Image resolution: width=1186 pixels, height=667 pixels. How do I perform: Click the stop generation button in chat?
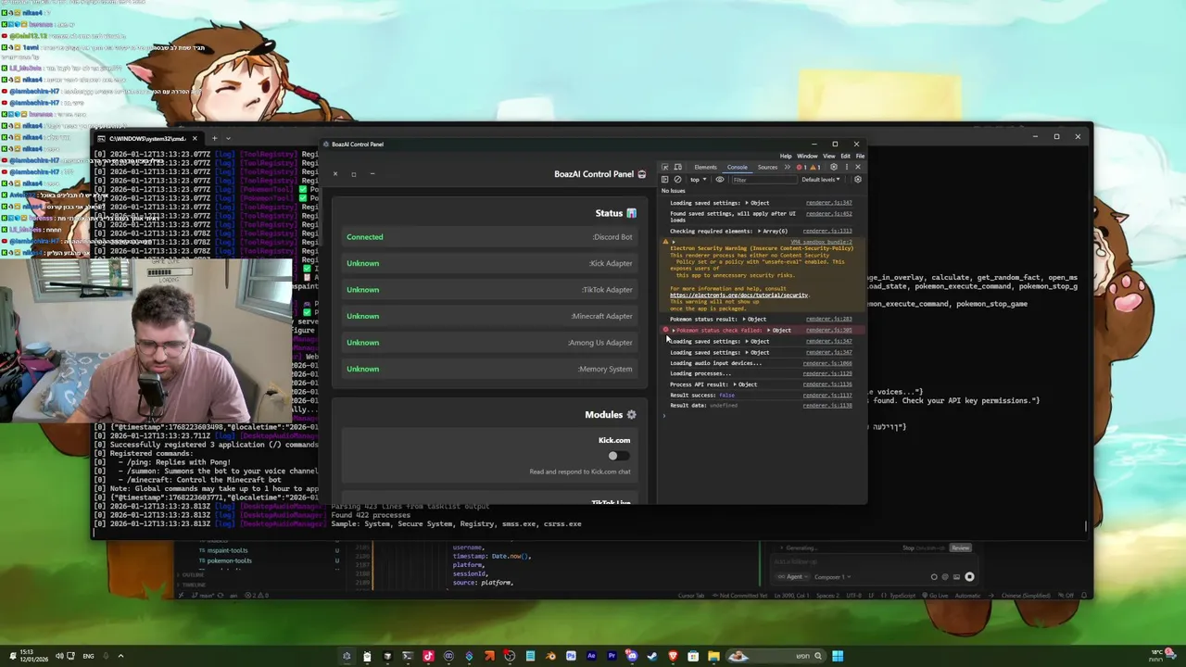point(969,576)
